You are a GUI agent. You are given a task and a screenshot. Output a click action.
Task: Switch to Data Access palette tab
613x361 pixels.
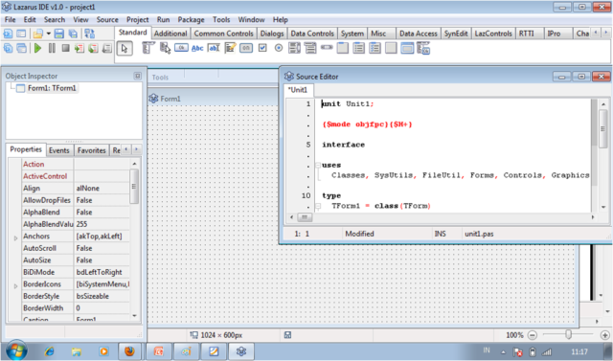click(419, 34)
